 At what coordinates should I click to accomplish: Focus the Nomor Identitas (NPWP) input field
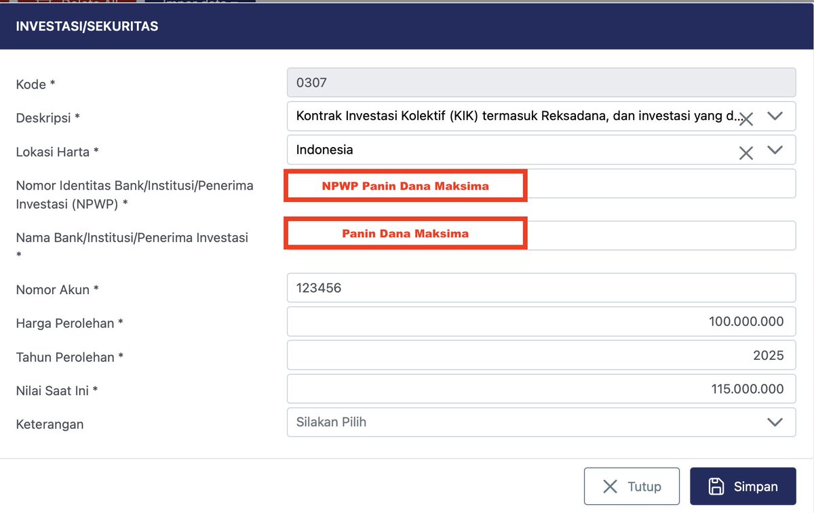(x=541, y=184)
